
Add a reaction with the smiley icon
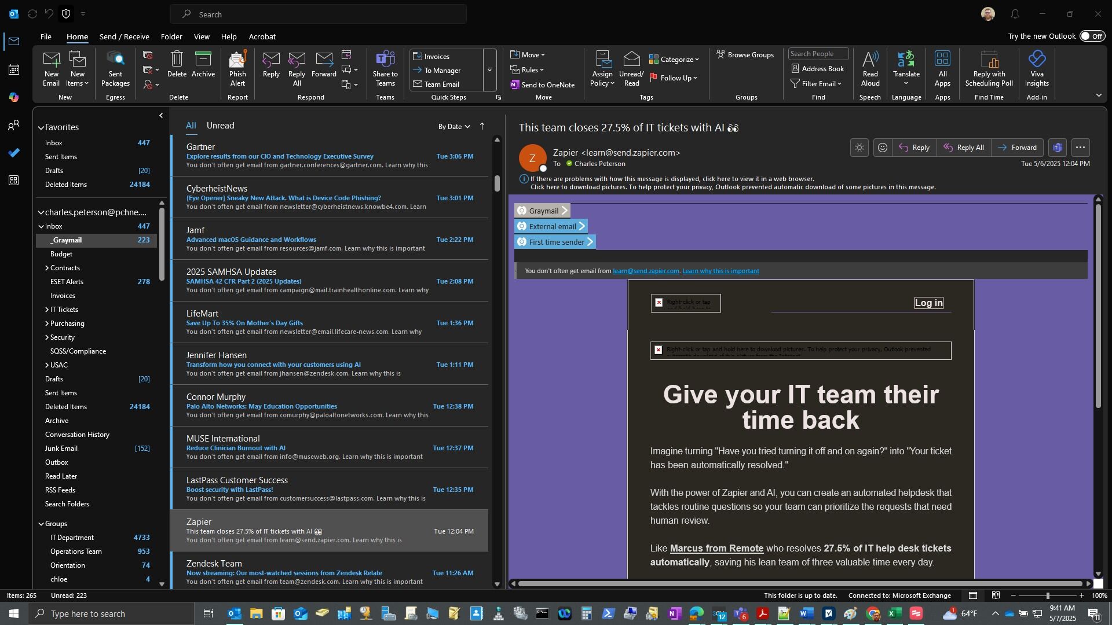point(882,148)
